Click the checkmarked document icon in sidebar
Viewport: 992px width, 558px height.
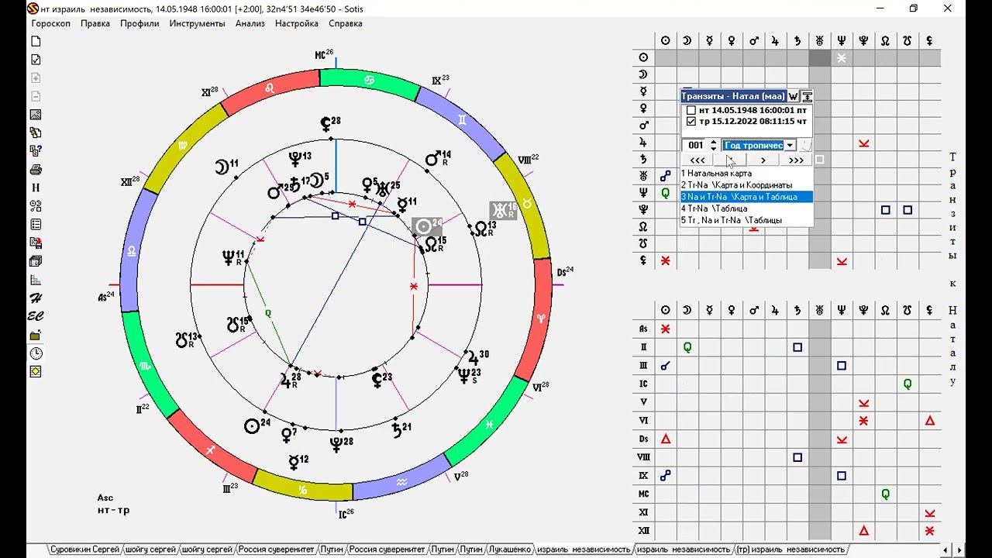36,60
